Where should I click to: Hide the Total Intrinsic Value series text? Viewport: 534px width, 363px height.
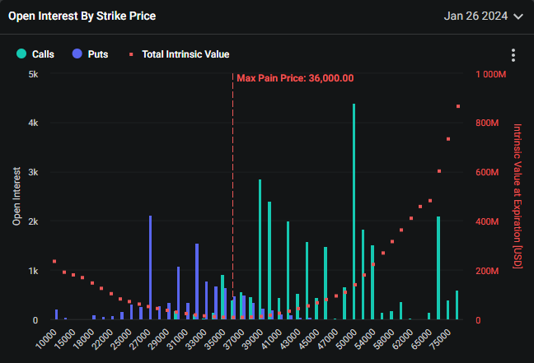185,54
